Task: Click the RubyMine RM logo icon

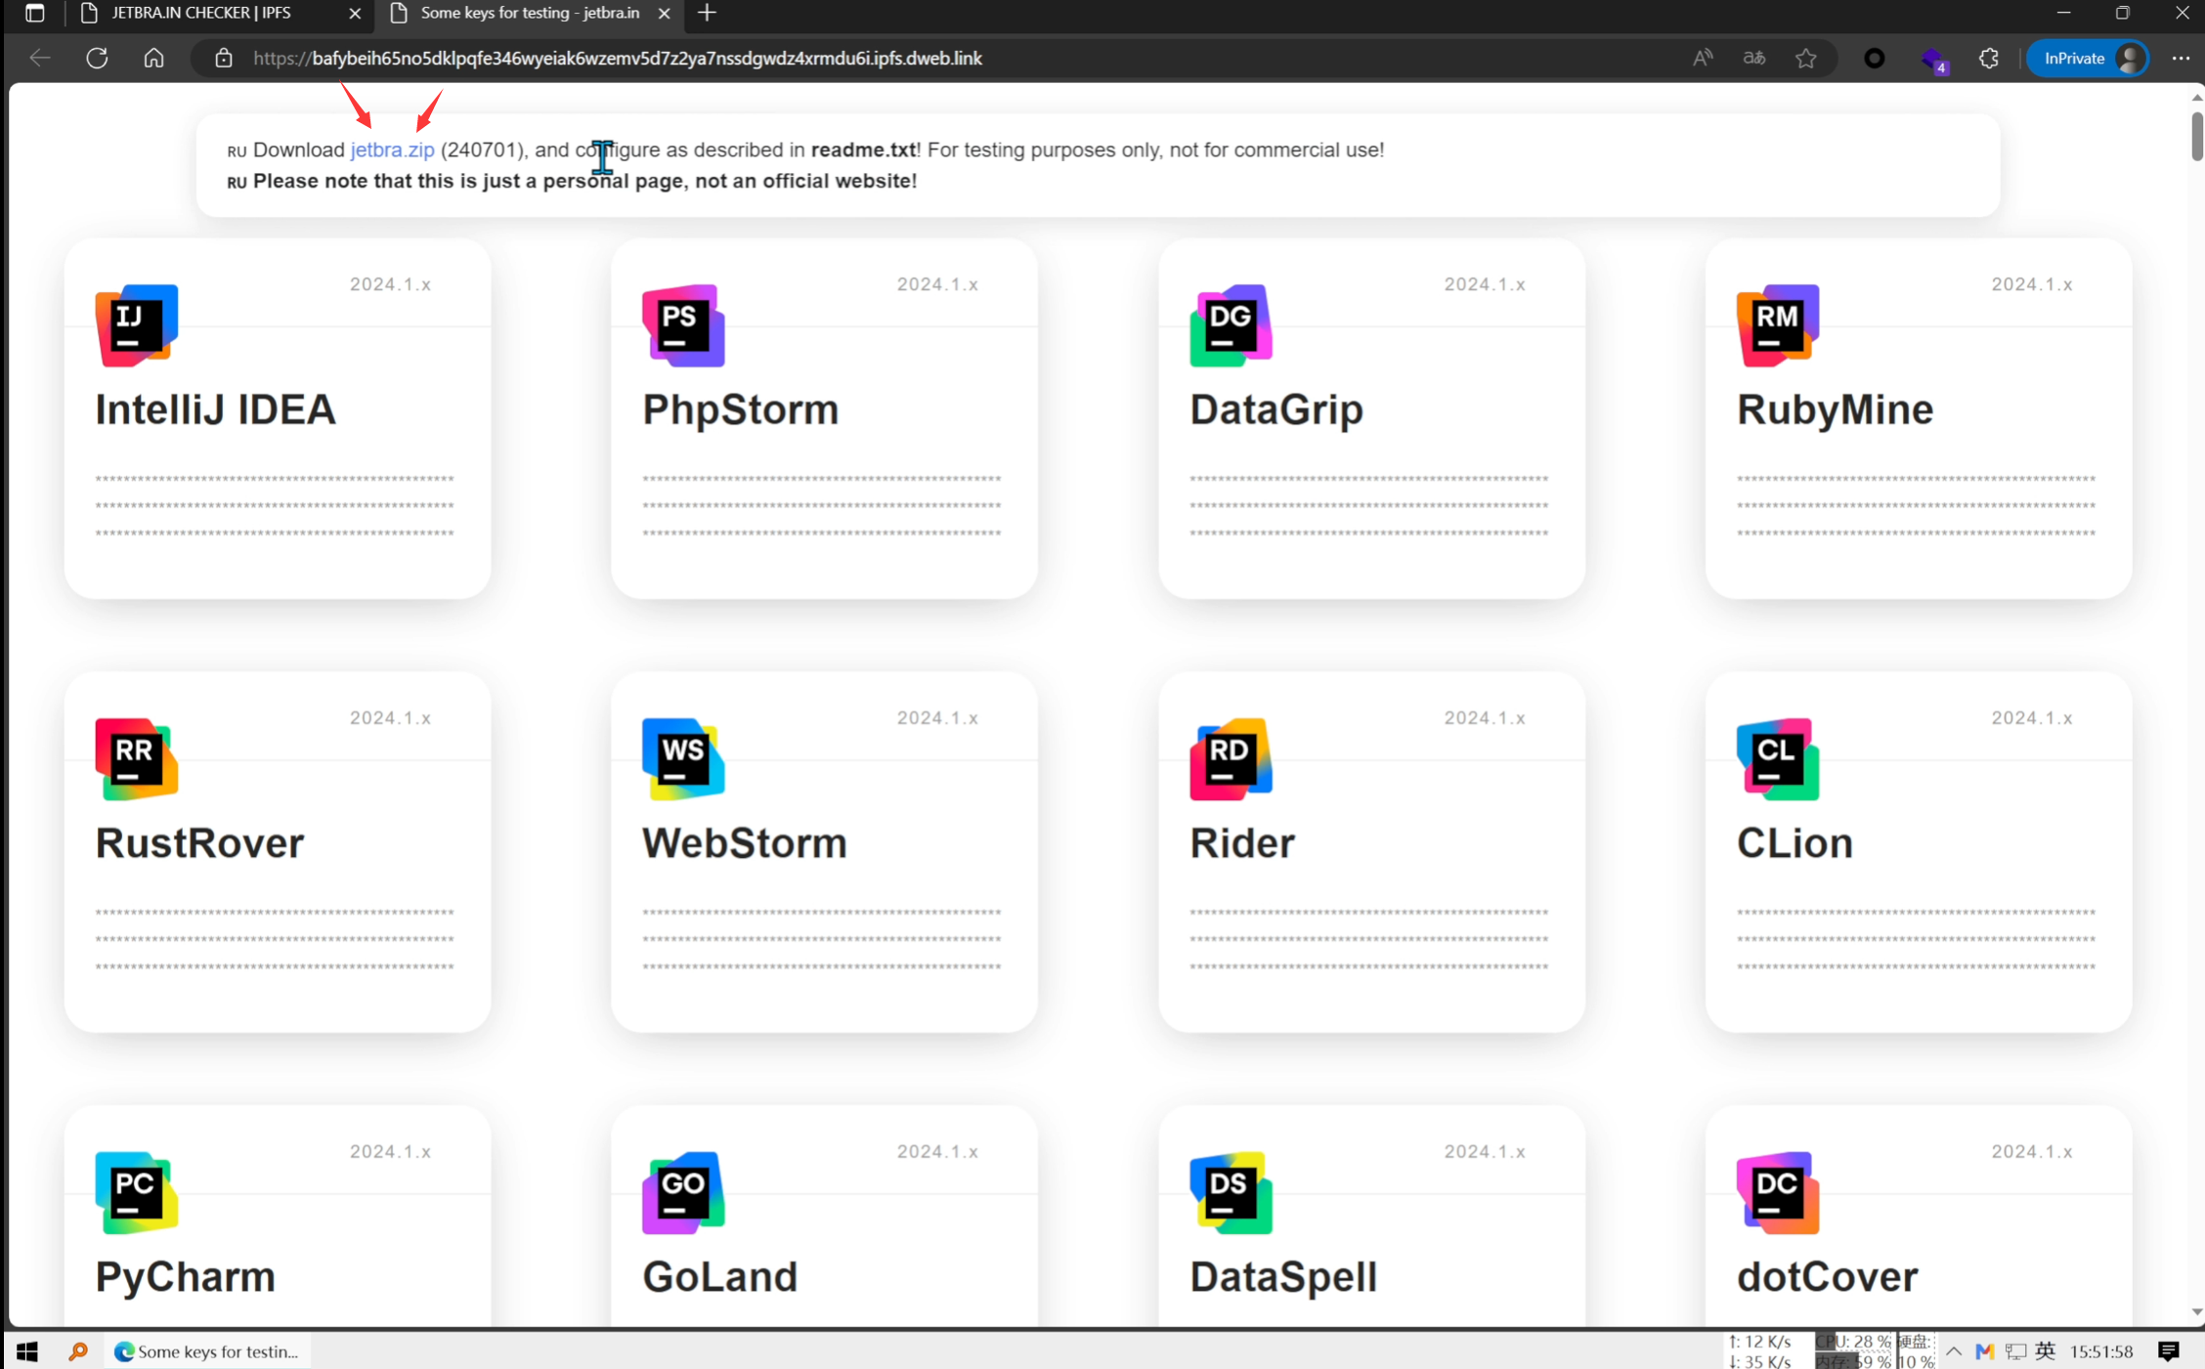Action: [x=1778, y=325]
